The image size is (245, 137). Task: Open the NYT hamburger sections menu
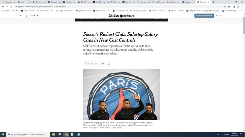click(x=21, y=16)
